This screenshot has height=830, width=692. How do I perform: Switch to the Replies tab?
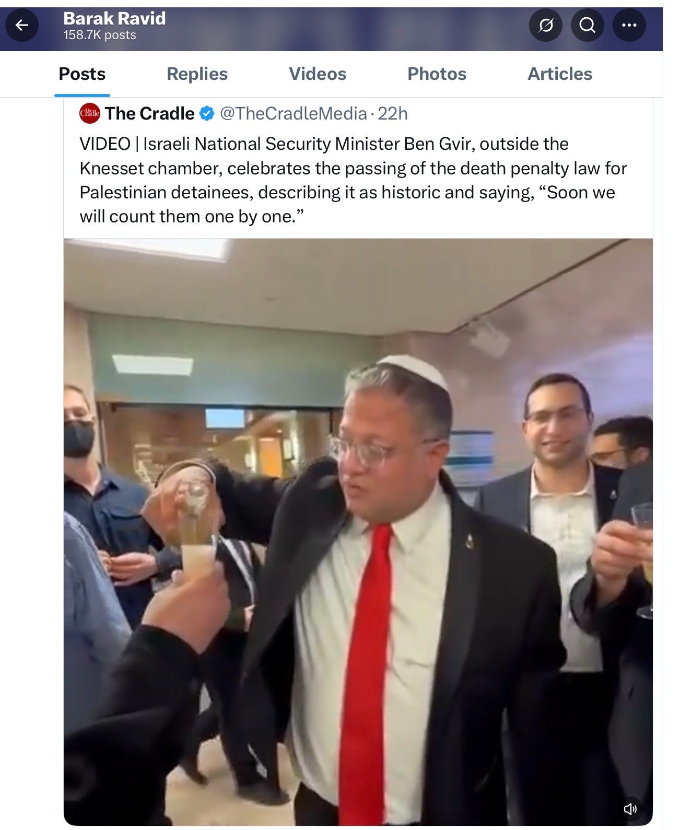pyautogui.click(x=197, y=74)
